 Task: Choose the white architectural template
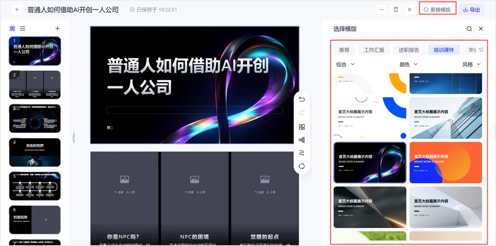click(445, 207)
